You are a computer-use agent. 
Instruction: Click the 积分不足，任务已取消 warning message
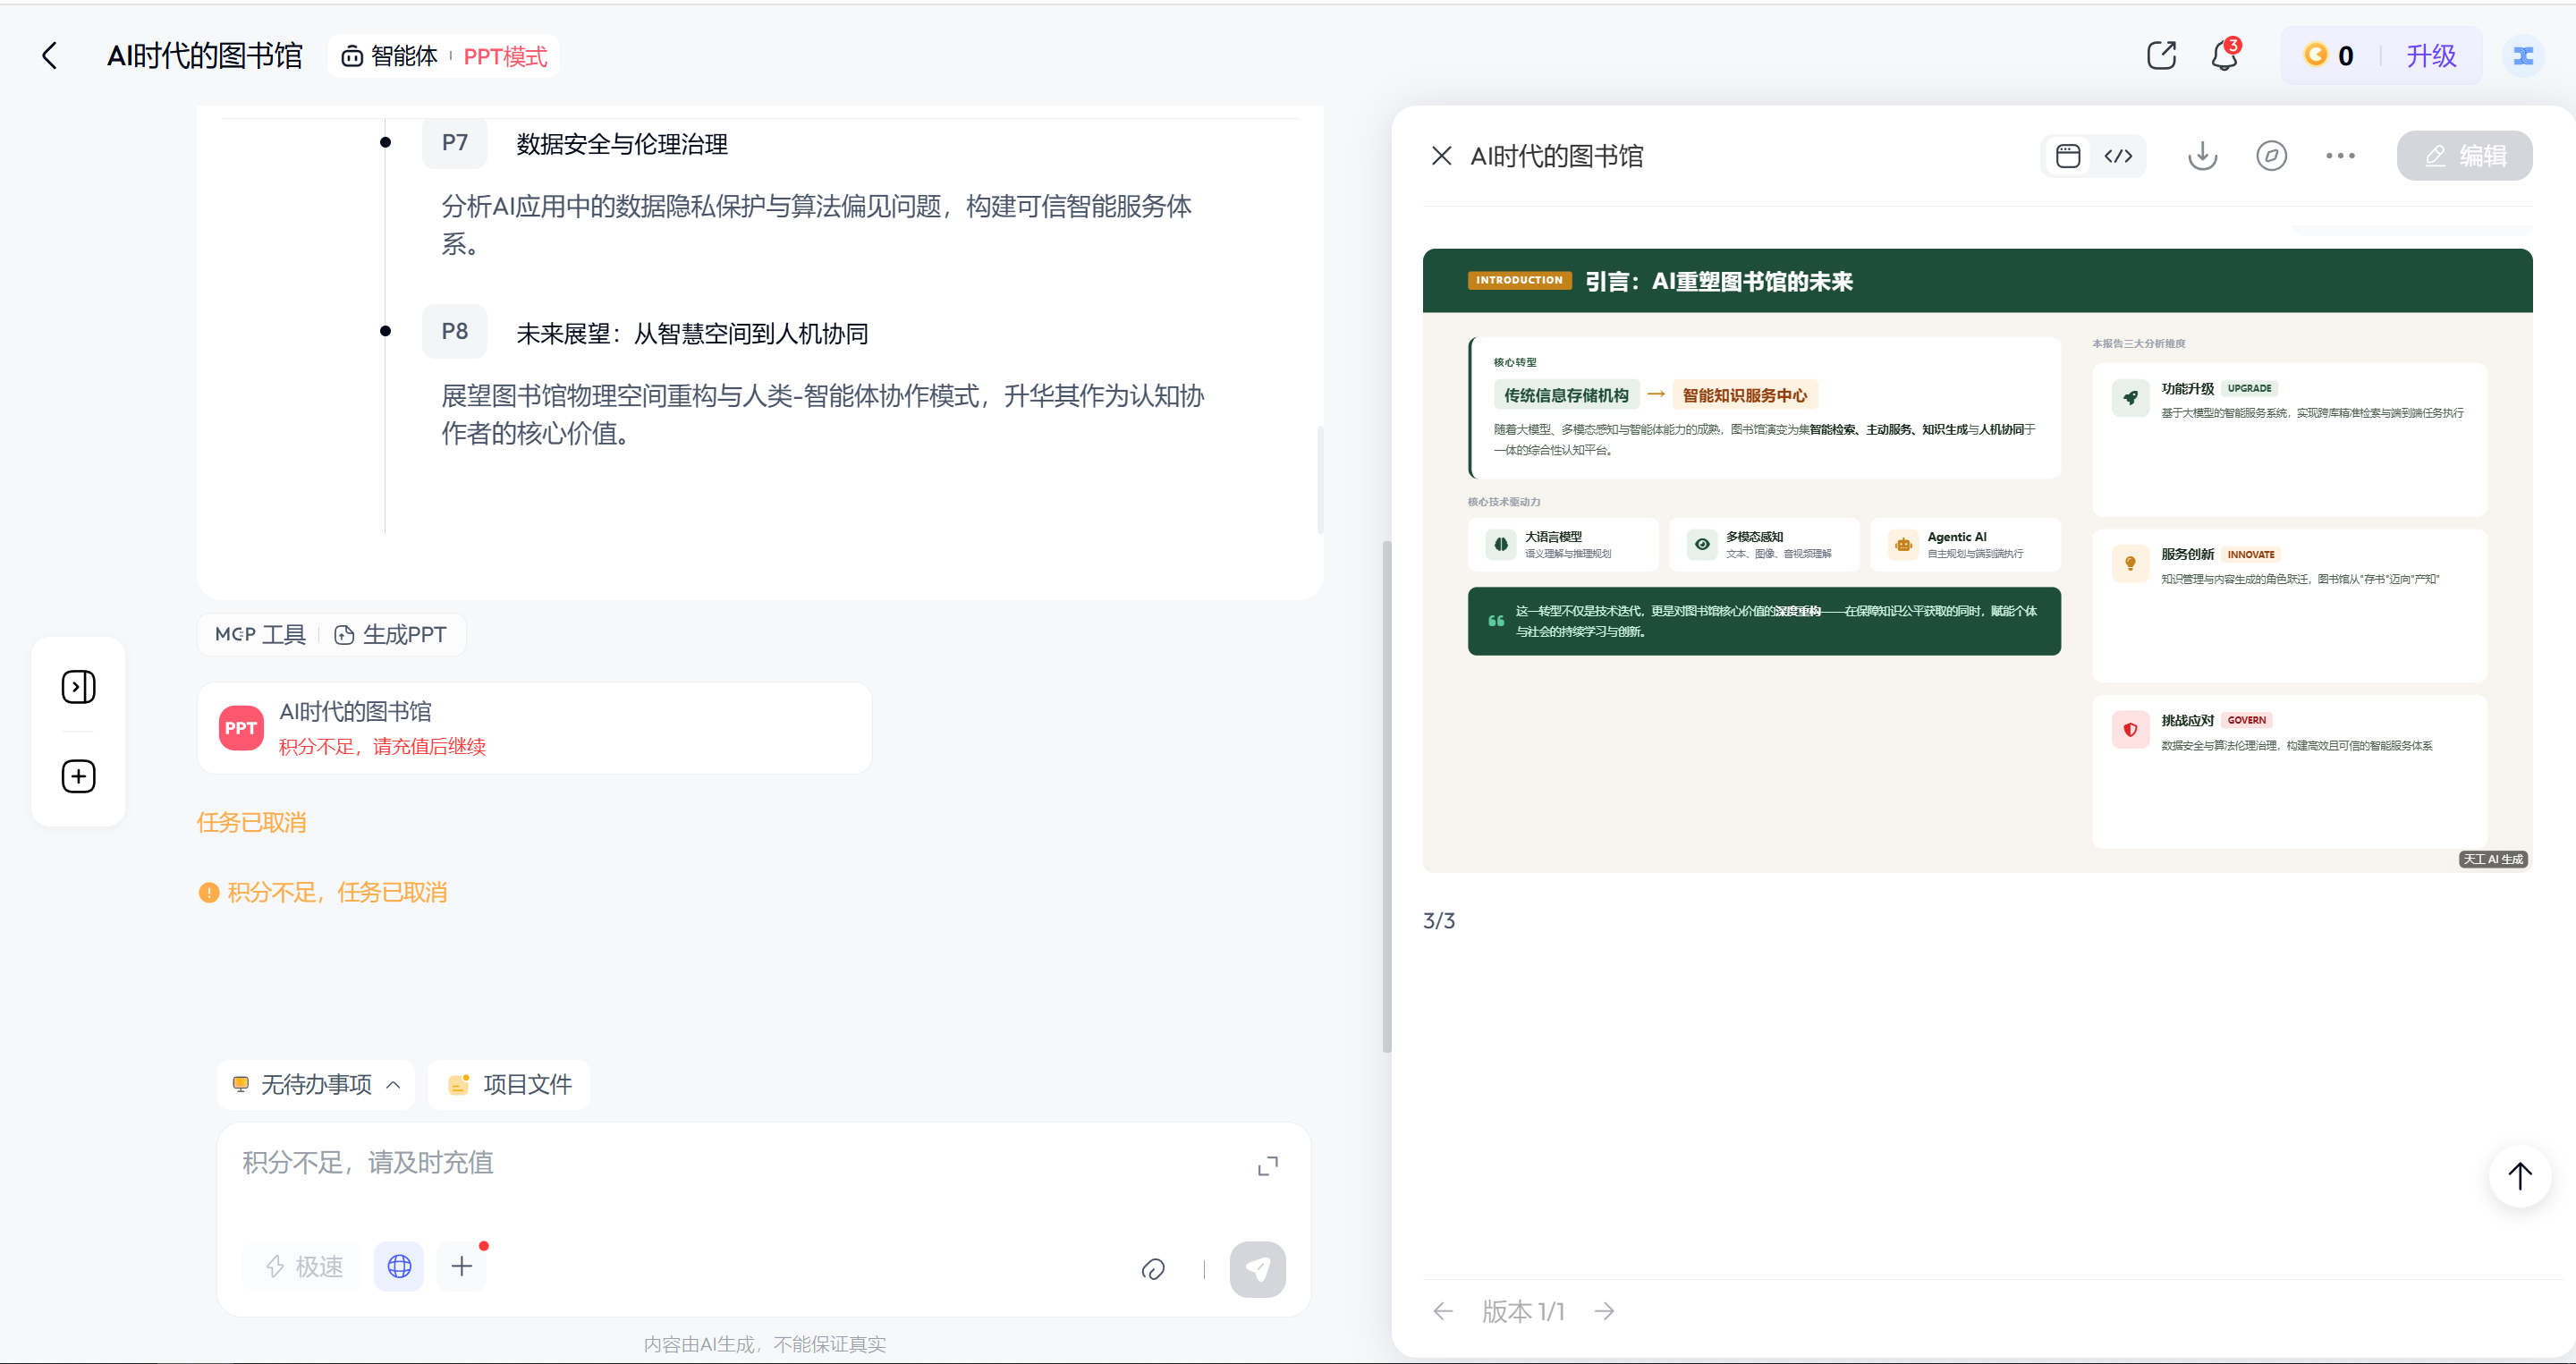click(322, 892)
